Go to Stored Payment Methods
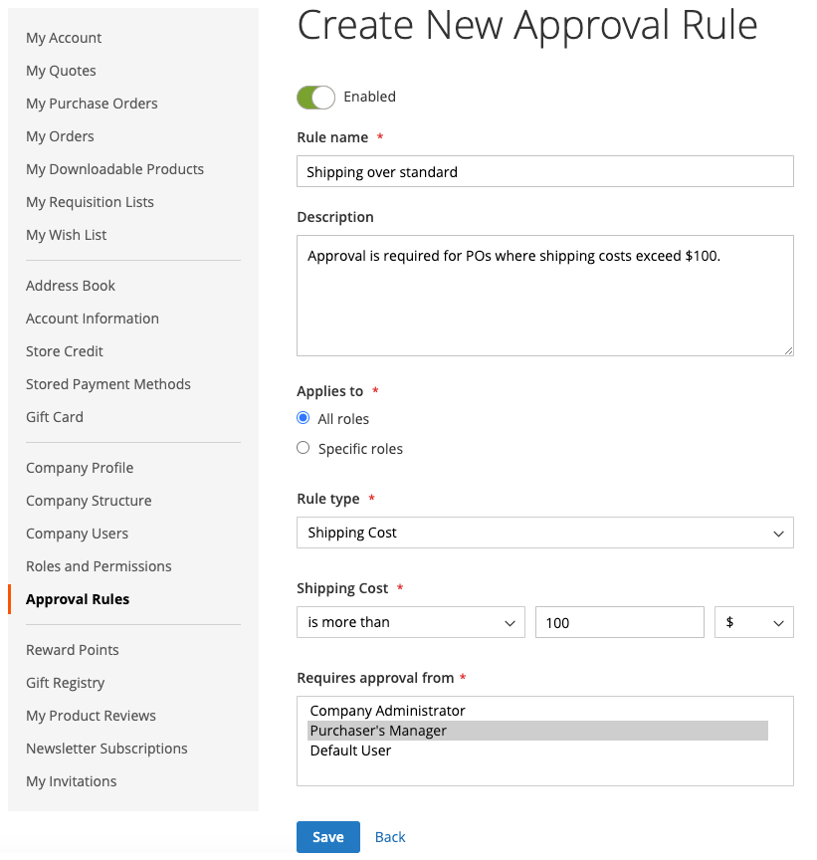 108,384
